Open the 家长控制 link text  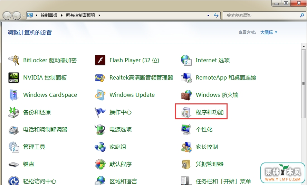click(207, 147)
